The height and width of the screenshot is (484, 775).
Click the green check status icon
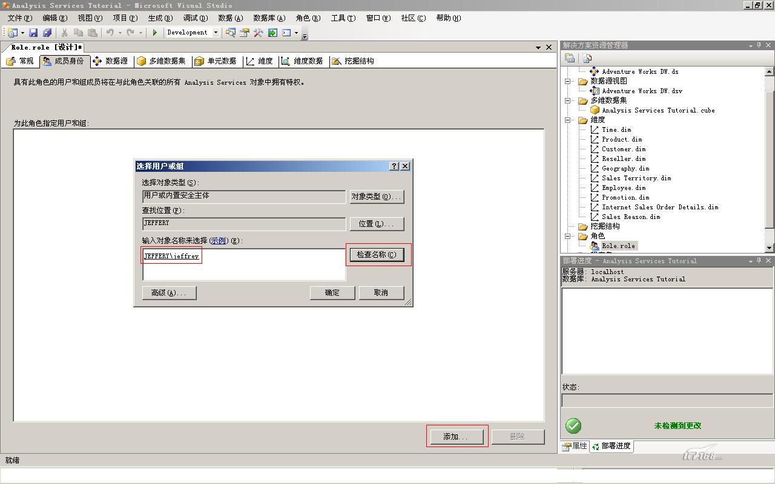pos(573,426)
